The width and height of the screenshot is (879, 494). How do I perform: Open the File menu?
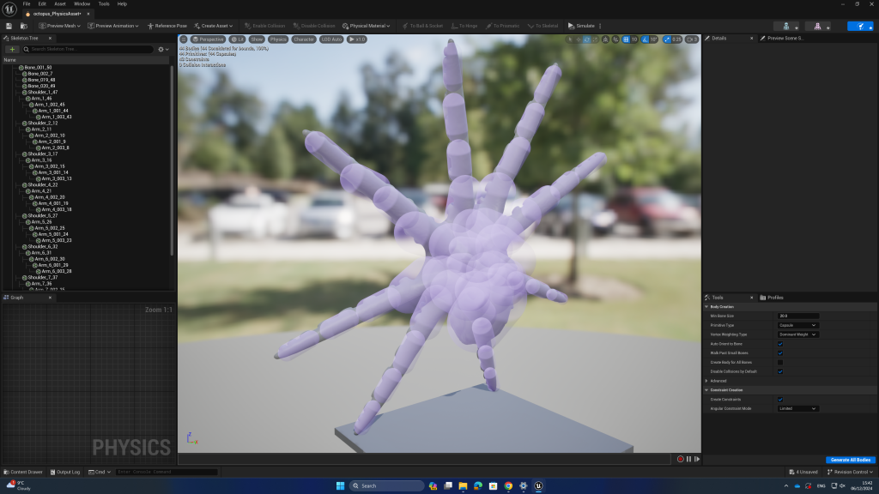pyautogui.click(x=27, y=4)
